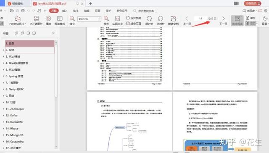This screenshot has height=153, width=269.
Task: Click the window count indicator icon
Action: [236, 3]
